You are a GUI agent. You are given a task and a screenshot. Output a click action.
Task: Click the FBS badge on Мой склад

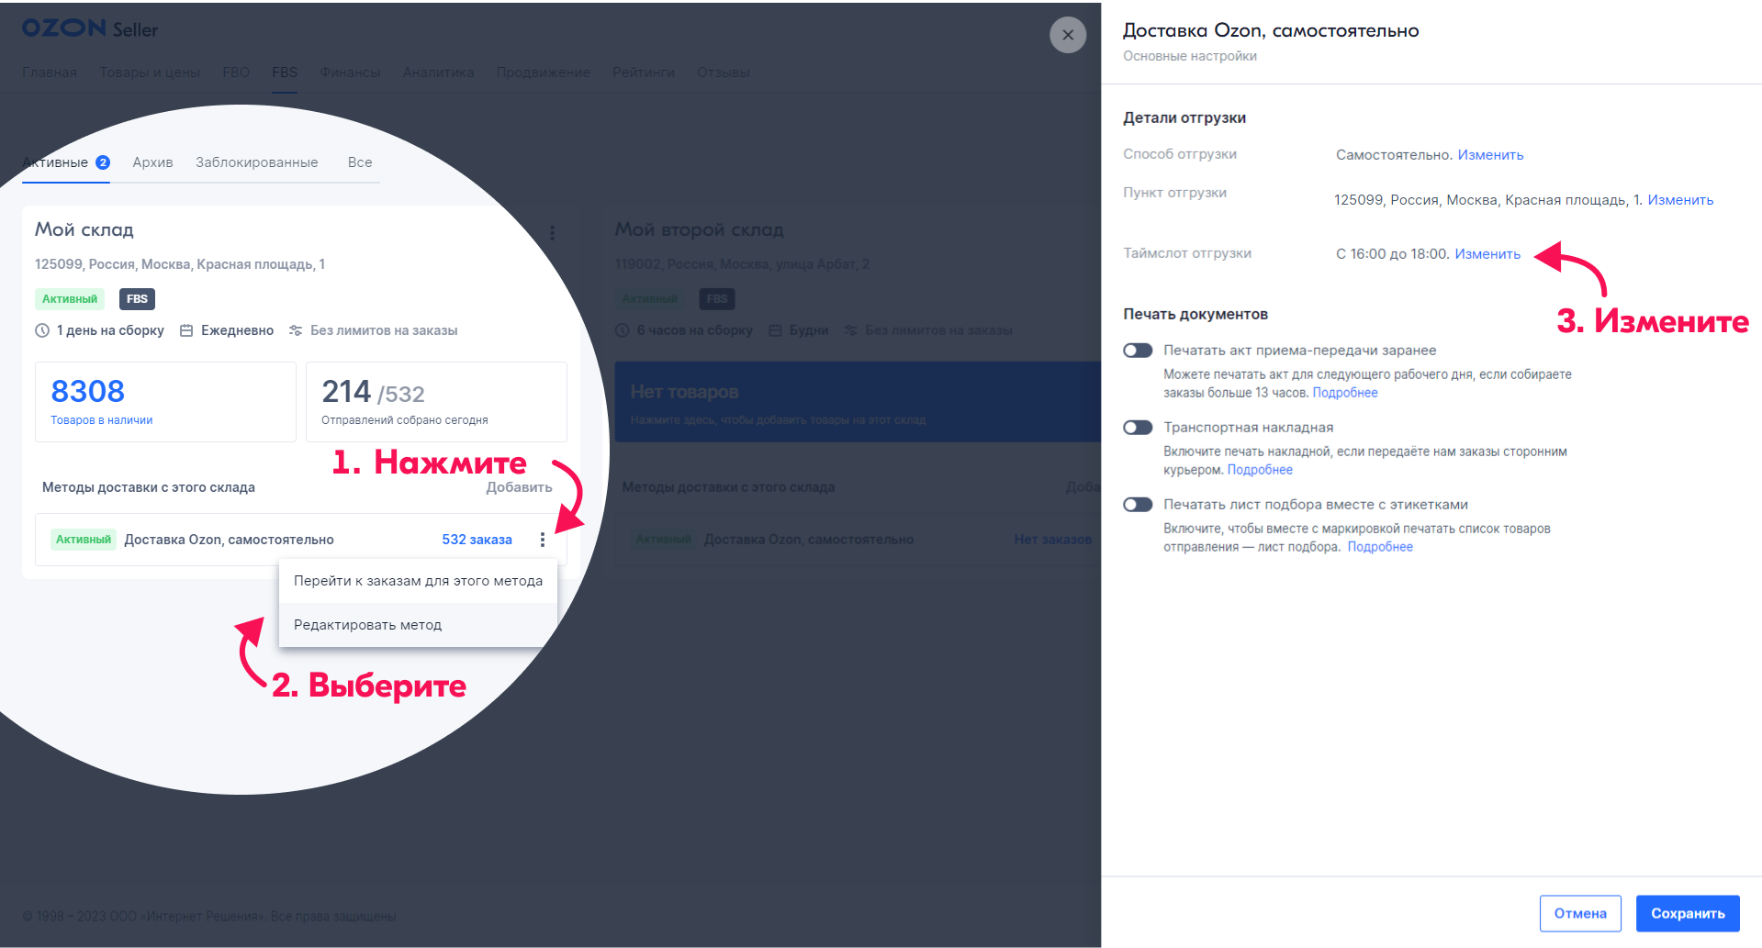(137, 299)
